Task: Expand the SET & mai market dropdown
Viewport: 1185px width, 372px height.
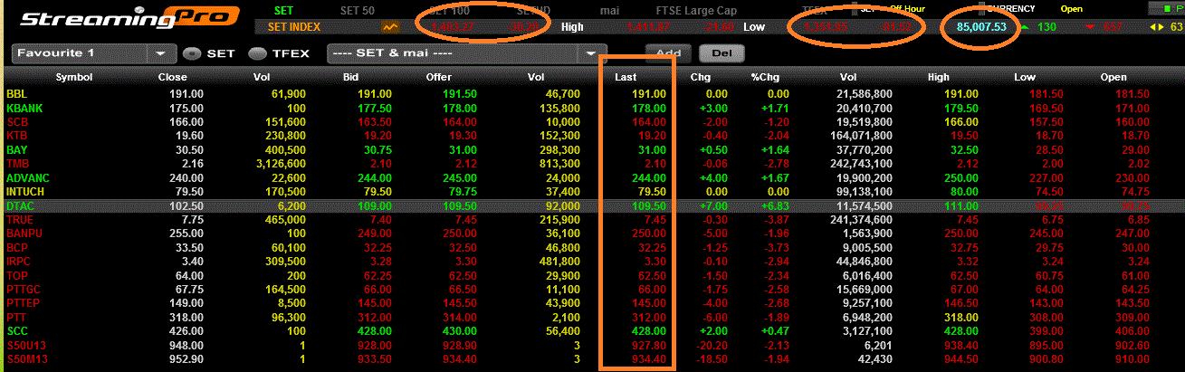Action: coord(466,53)
